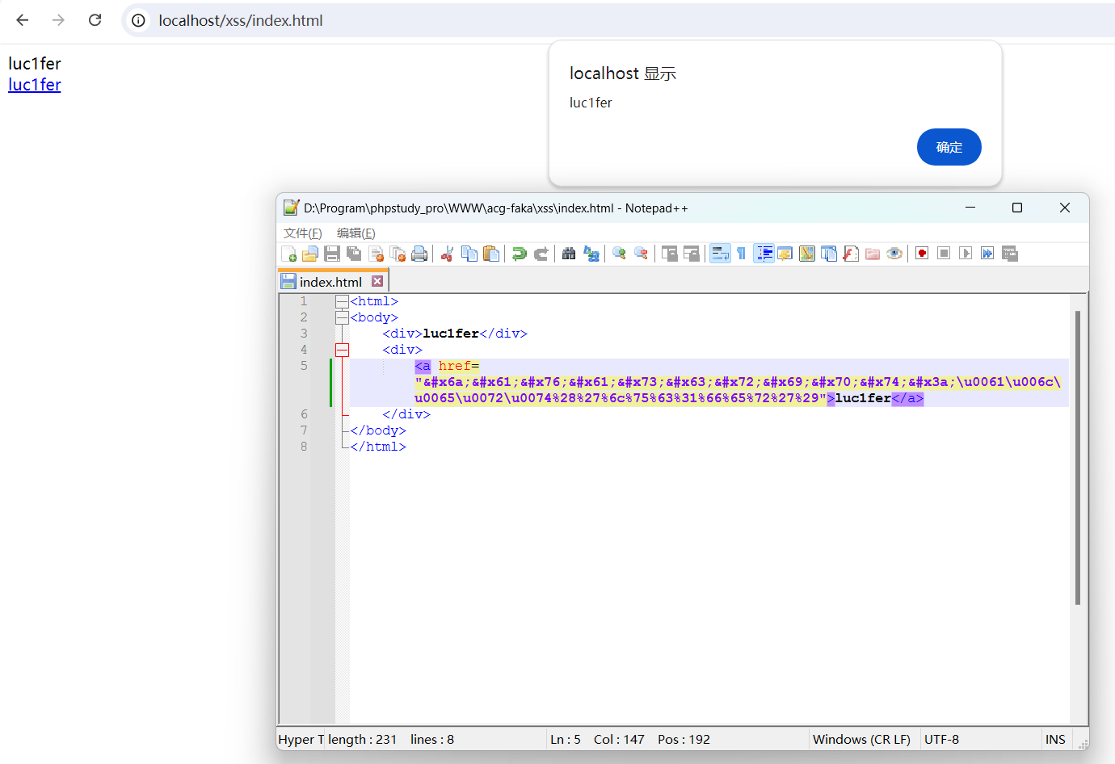Collapse the <html> fold marker on line 1
The width and height of the screenshot is (1115, 764).
point(342,301)
